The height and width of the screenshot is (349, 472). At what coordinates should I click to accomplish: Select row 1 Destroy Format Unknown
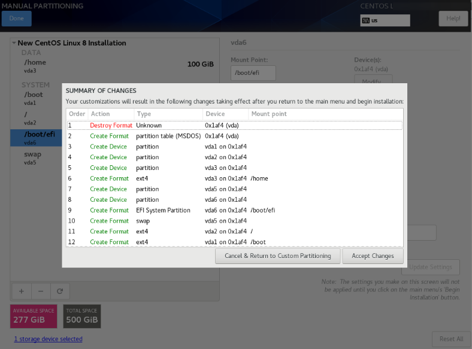(x=234, y=126)
